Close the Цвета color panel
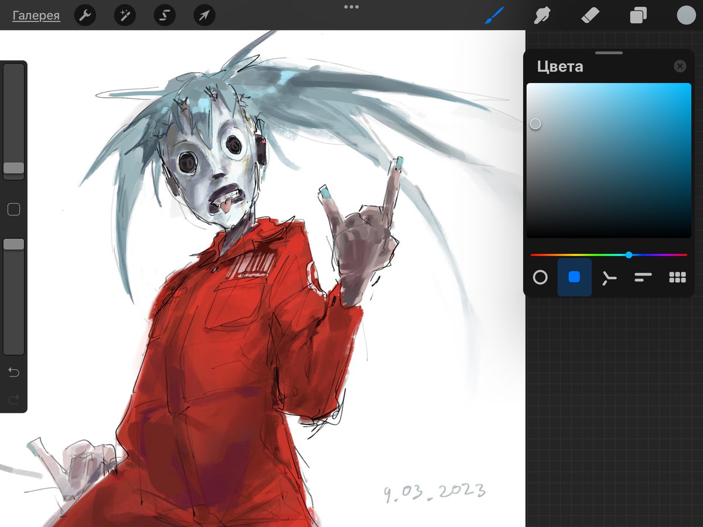The image size is (703, 527). coord(680,66)
